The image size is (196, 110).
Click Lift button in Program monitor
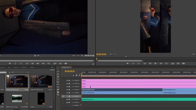(173, 64)
